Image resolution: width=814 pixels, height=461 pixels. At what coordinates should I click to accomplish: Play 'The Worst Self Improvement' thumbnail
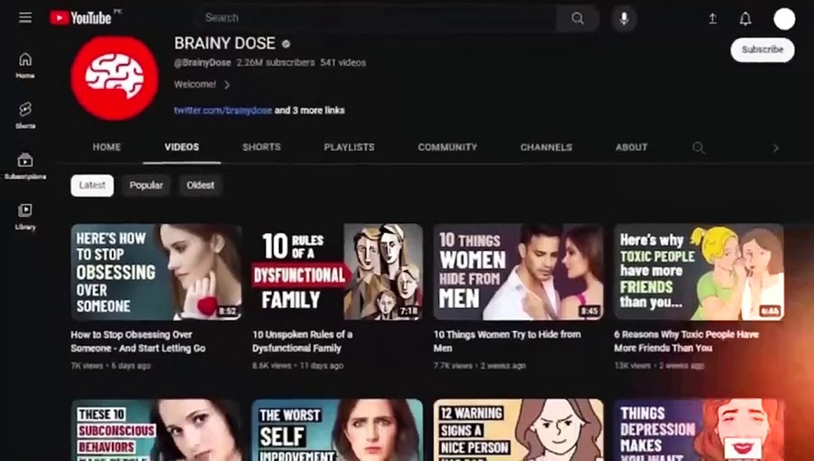tap(337, 430)
